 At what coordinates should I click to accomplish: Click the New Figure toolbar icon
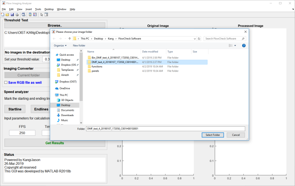pyautogui.click(x=3, y=15)
